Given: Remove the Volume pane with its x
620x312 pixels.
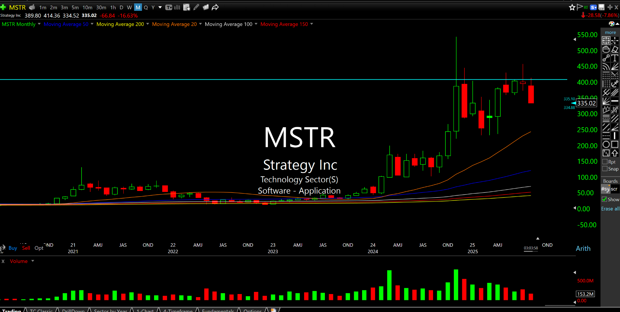Looking at the screenshot, I should (3, 261).
